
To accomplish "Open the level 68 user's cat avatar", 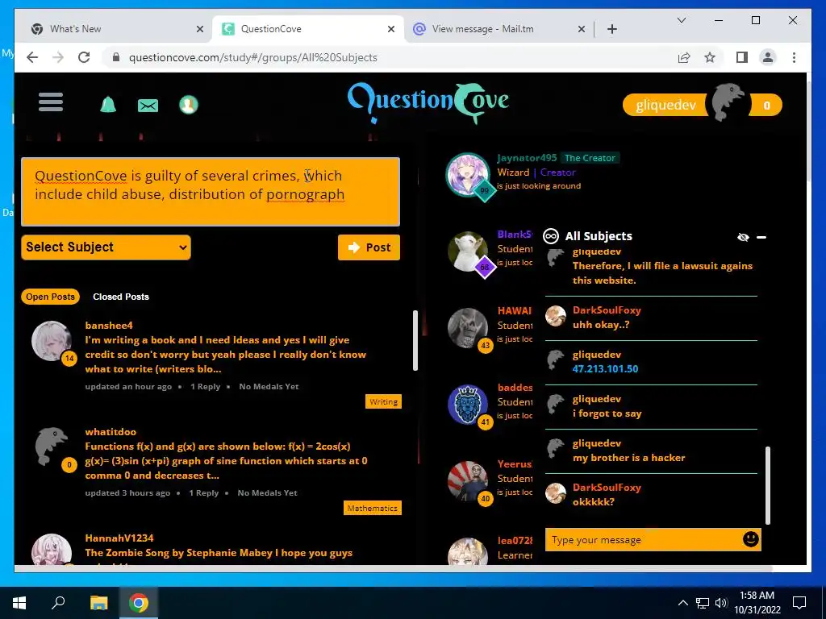I will click(467, 251).
